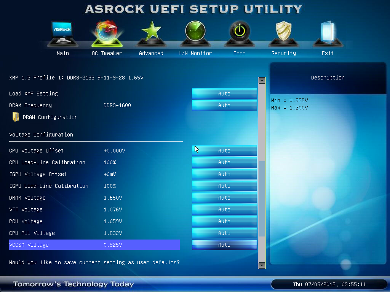Select the DRAM Voltage label
The image size is (390, 292).
pyautogui.click(x=27, y=198)
